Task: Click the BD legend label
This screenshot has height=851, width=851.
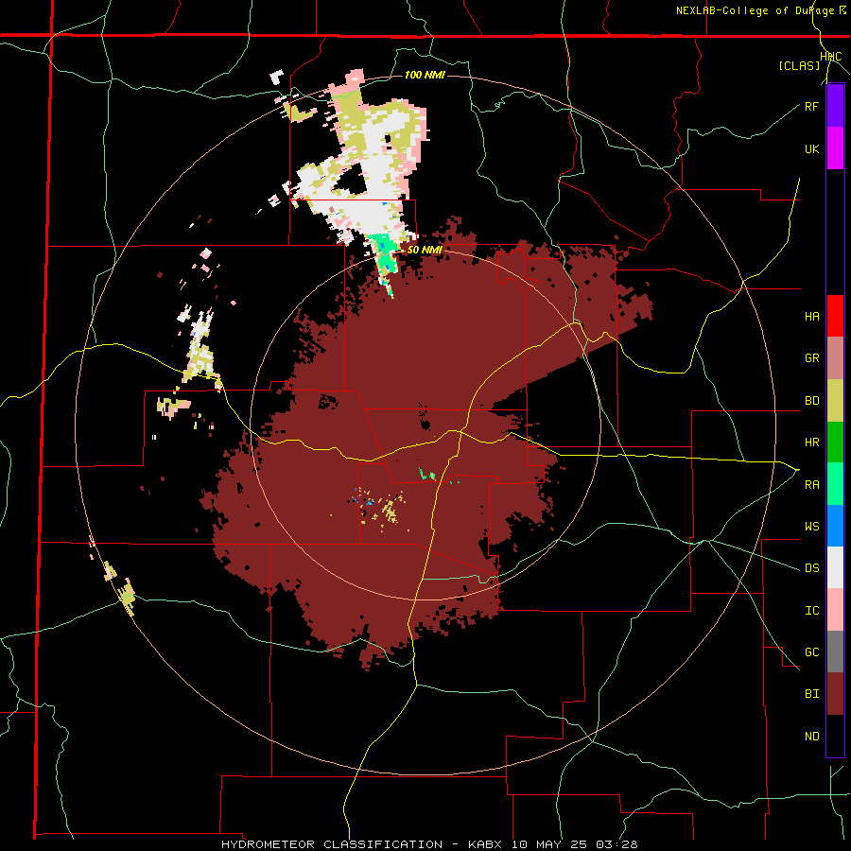Action: (811, 401)
